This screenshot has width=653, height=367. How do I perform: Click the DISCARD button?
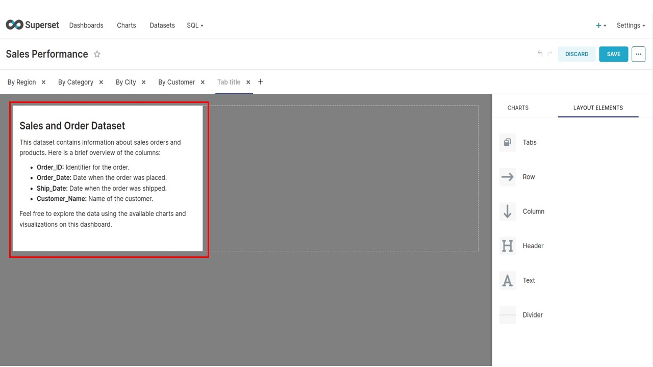click(x=576, y=54)
